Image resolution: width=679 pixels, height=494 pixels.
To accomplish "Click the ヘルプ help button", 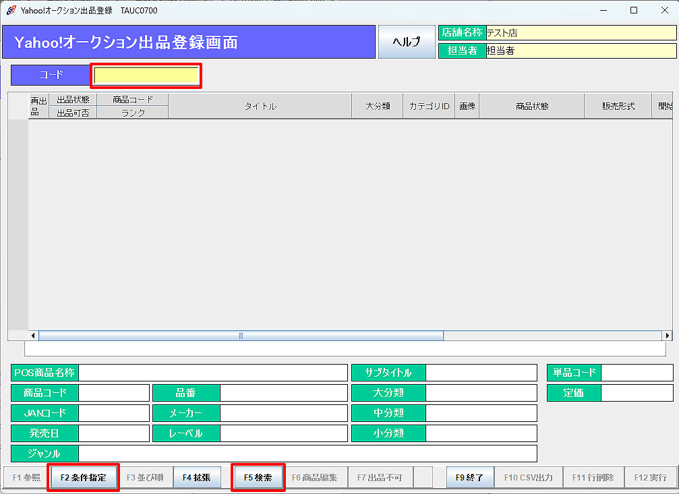I will point(407,42).
